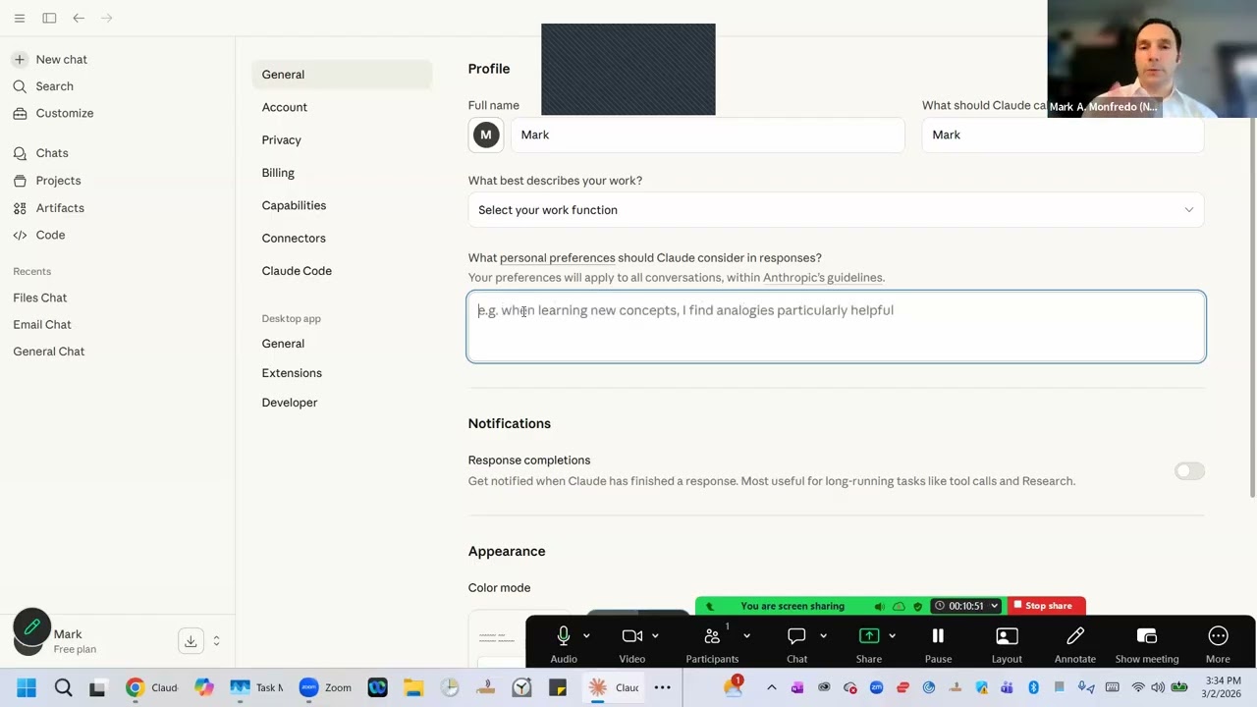Open Desktop app Extensions settings
Viewport: 1257px width, 707px height.
(x=292, y=373)
